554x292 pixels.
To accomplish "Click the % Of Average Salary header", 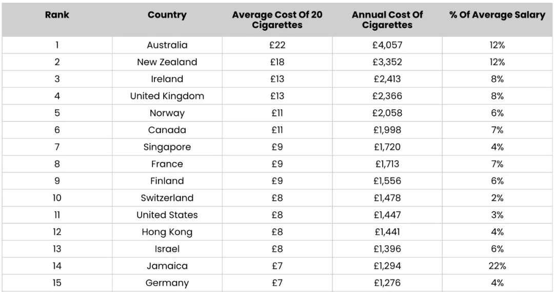I will coord(497,15).
